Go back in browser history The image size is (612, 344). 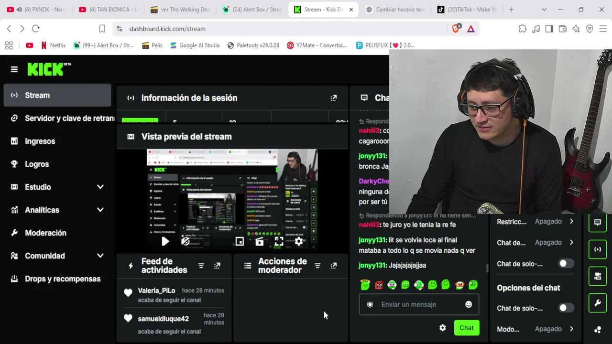(x=9, y=29)
